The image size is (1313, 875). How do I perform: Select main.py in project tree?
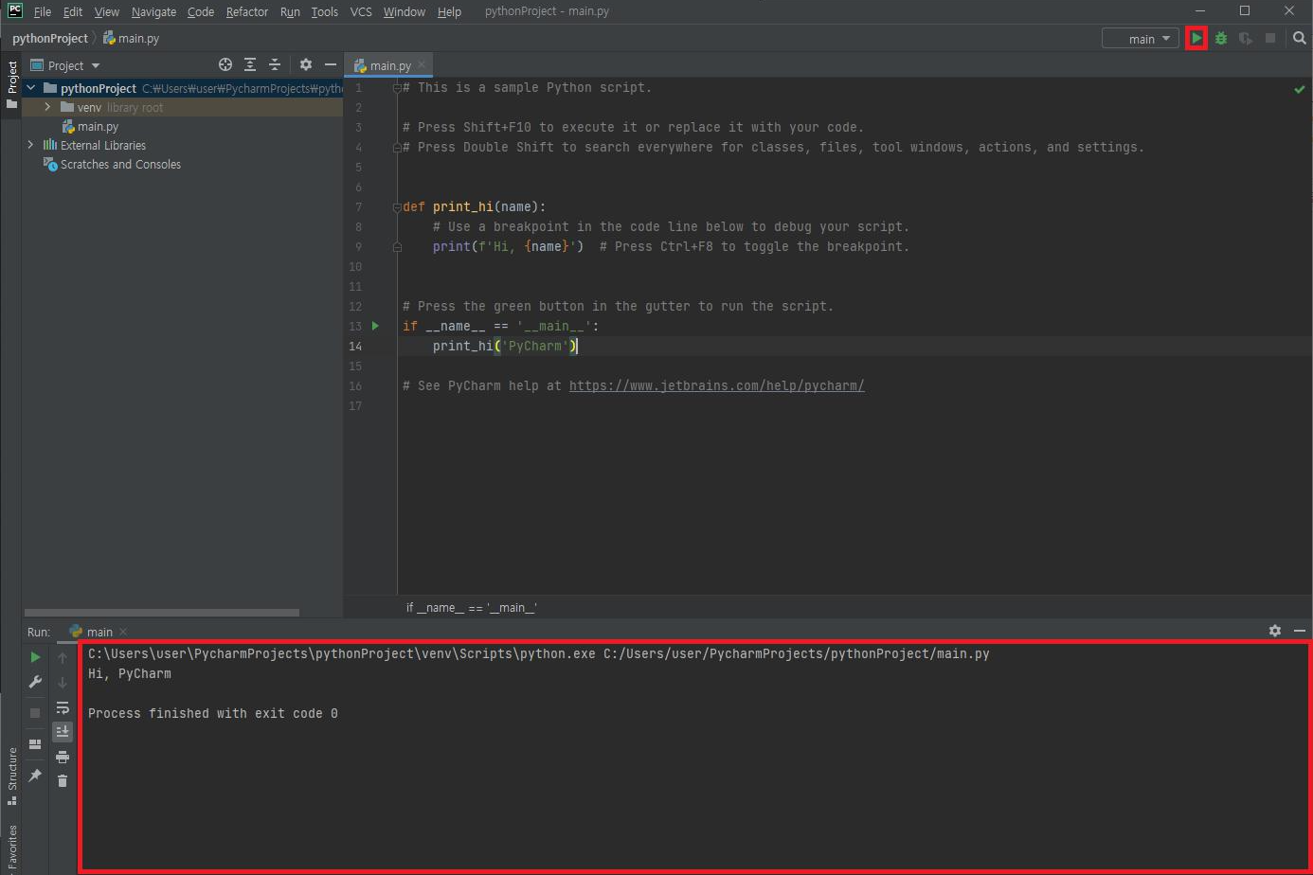(91, 126)
